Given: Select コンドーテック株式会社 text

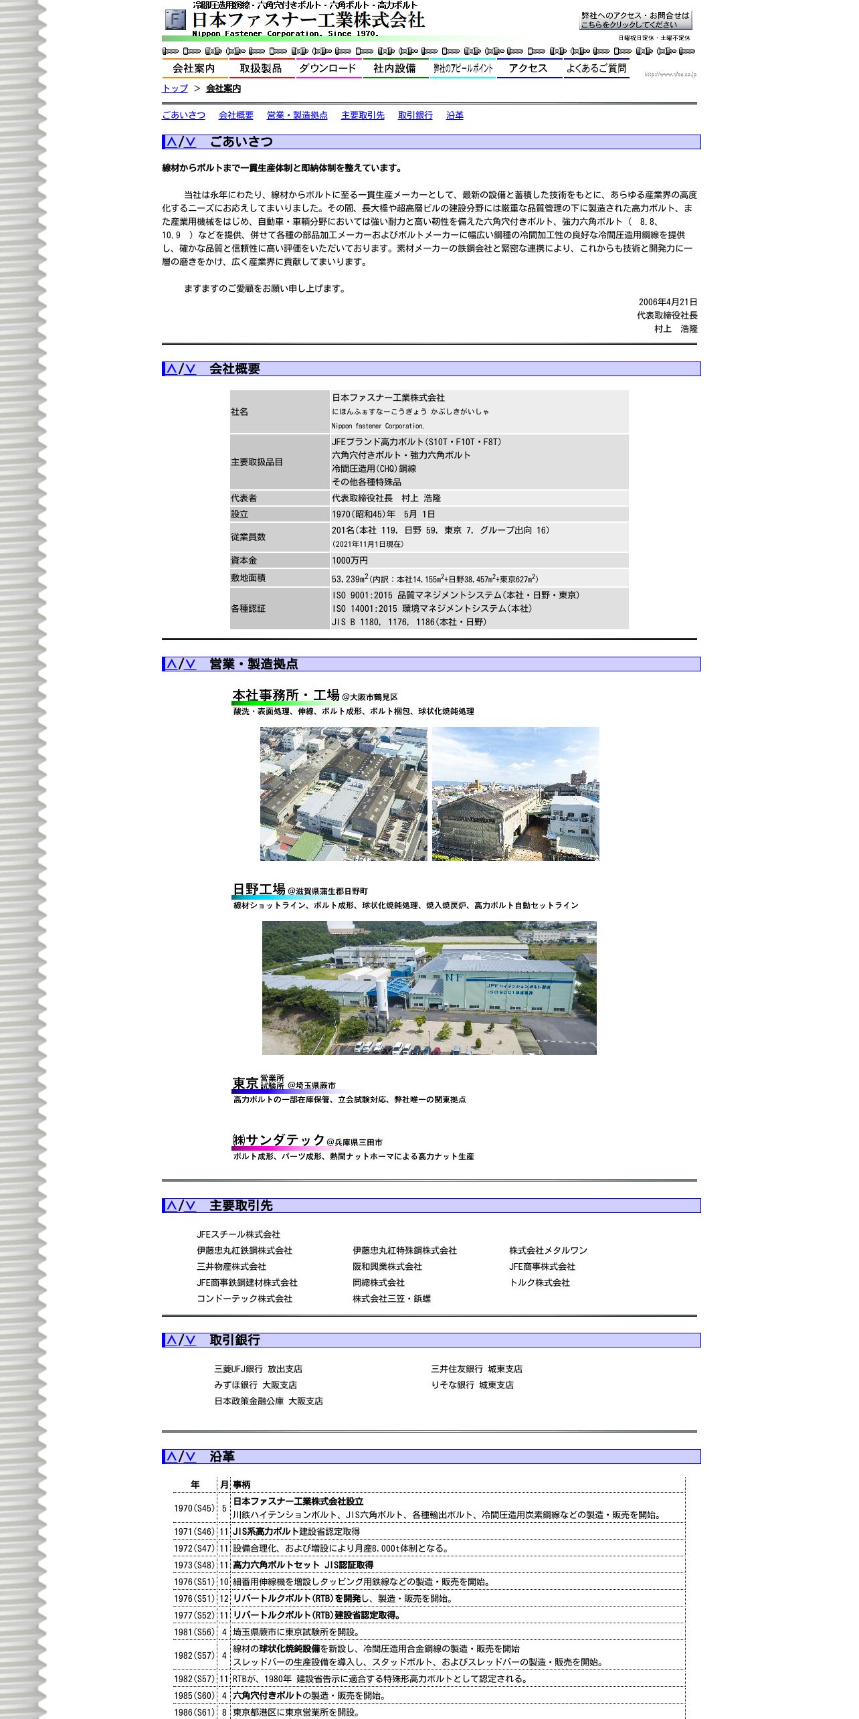Looking at the screenshot, I should tap(244, 1299).
